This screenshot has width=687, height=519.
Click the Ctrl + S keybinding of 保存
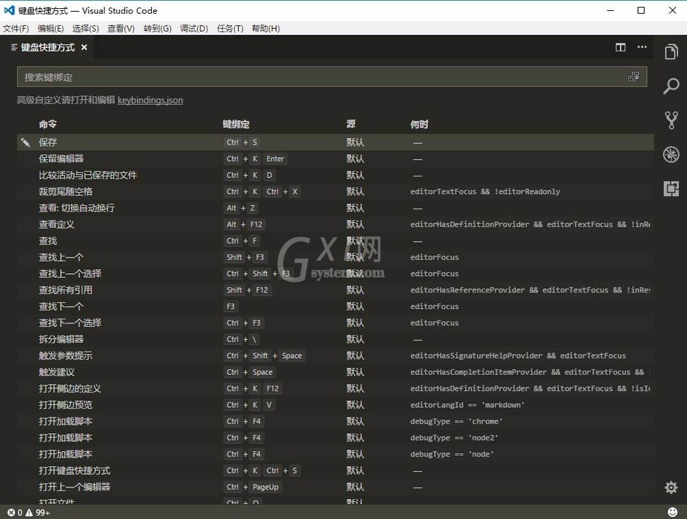point(242,142)
